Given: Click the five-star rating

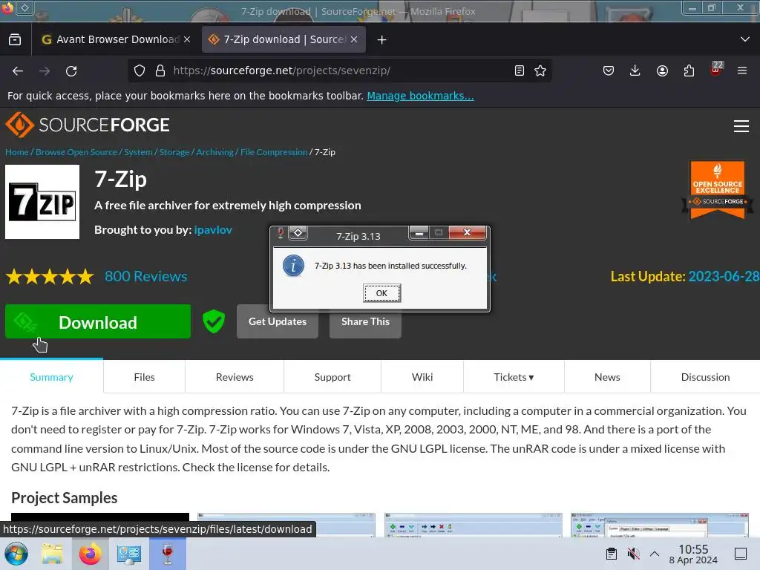Looking at the screenshot, I should tap(50, 276).
